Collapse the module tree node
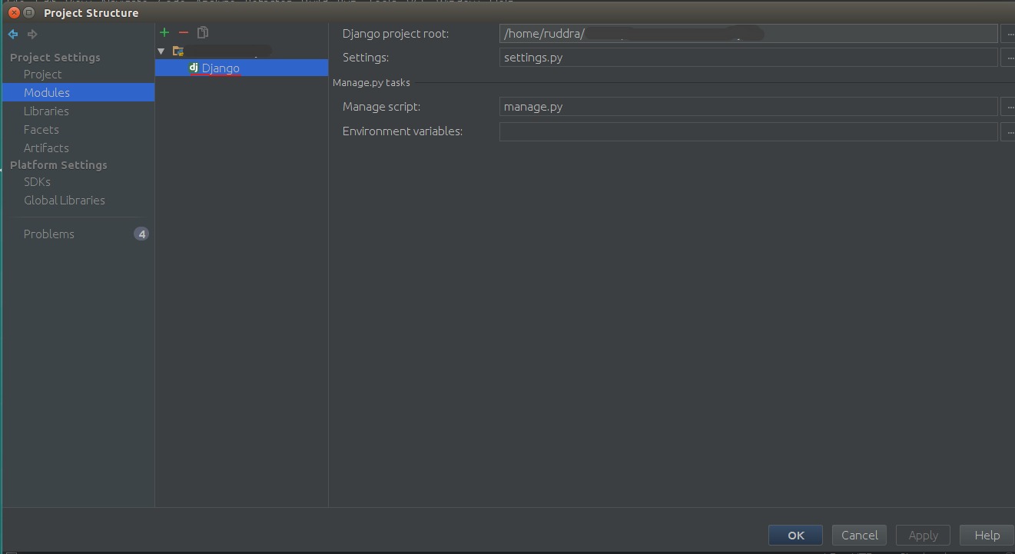 coord(161,51)
